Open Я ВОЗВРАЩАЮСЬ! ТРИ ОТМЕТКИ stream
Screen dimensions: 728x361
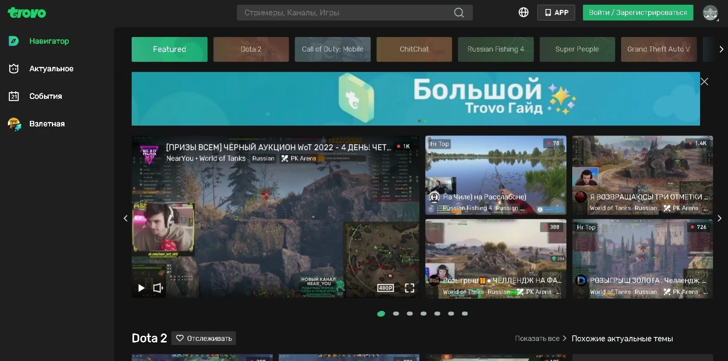(x=643, y=175)
